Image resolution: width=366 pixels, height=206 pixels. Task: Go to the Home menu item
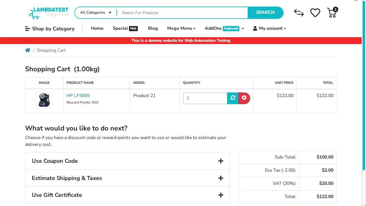coord(97,28)
